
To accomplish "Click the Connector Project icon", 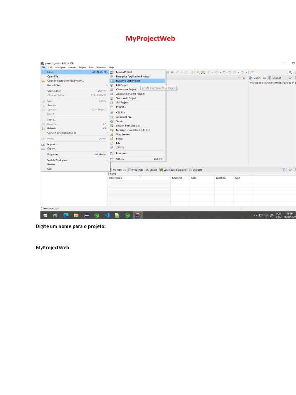I will pyautogui.click(x=112, y=89).
